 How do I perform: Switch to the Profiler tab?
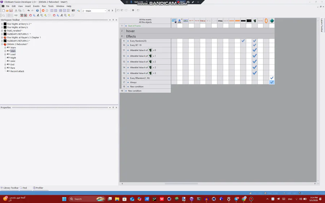[x=38, y=188]
